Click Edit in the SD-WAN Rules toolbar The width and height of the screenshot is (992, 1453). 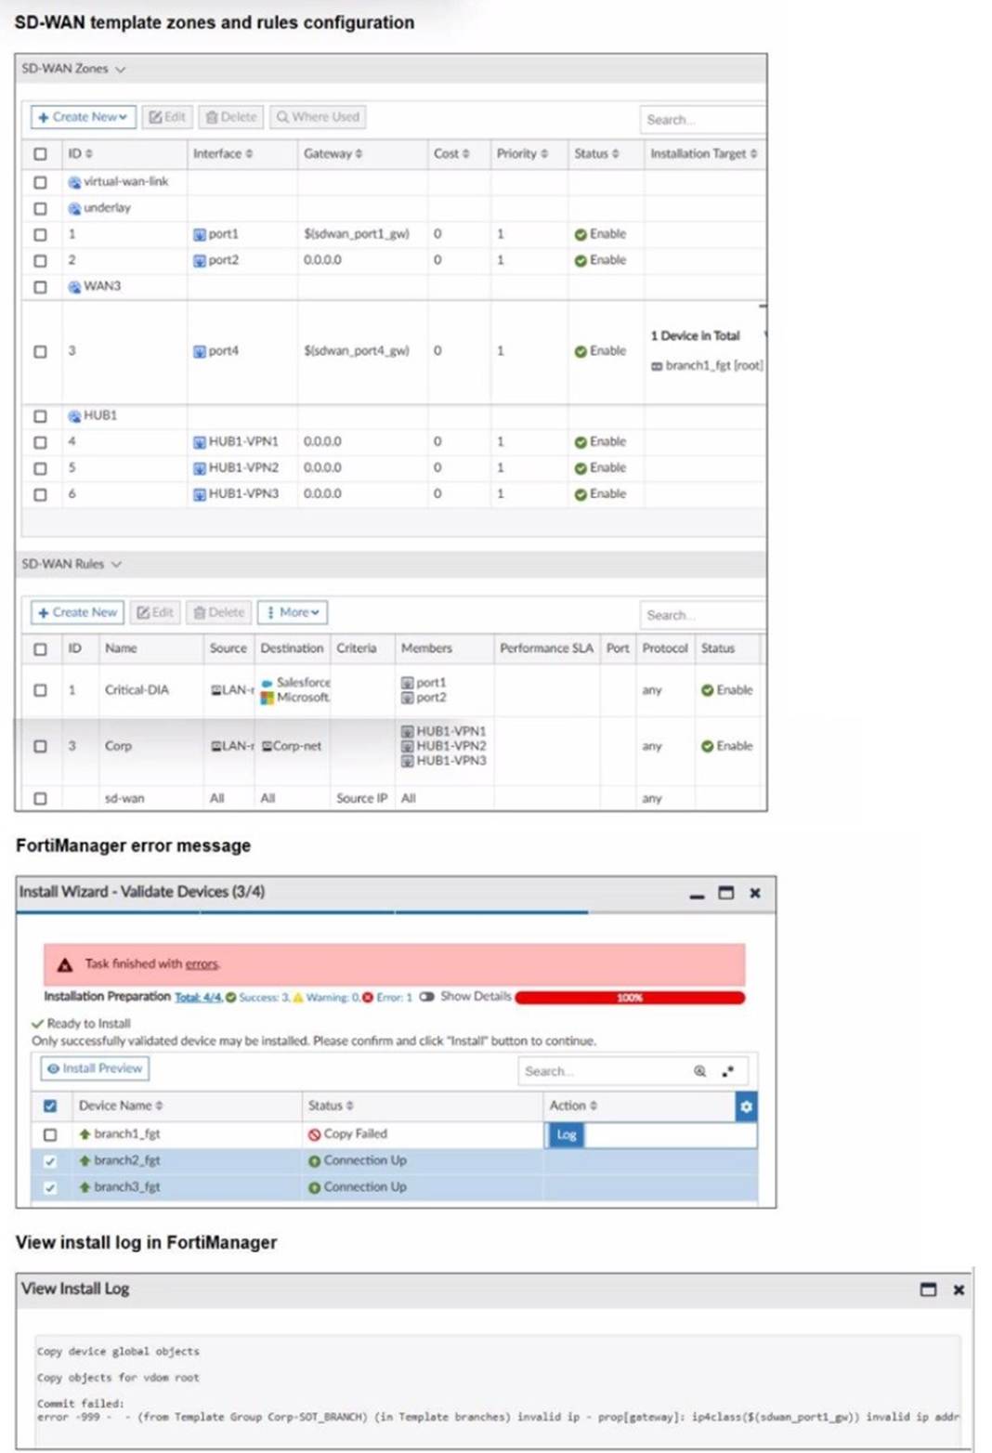tap(154, 612)
